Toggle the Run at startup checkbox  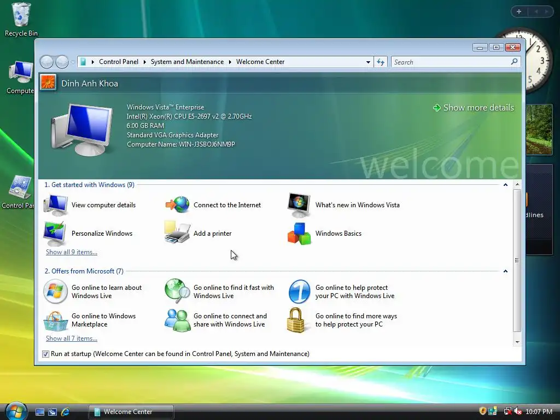(45, 354)
